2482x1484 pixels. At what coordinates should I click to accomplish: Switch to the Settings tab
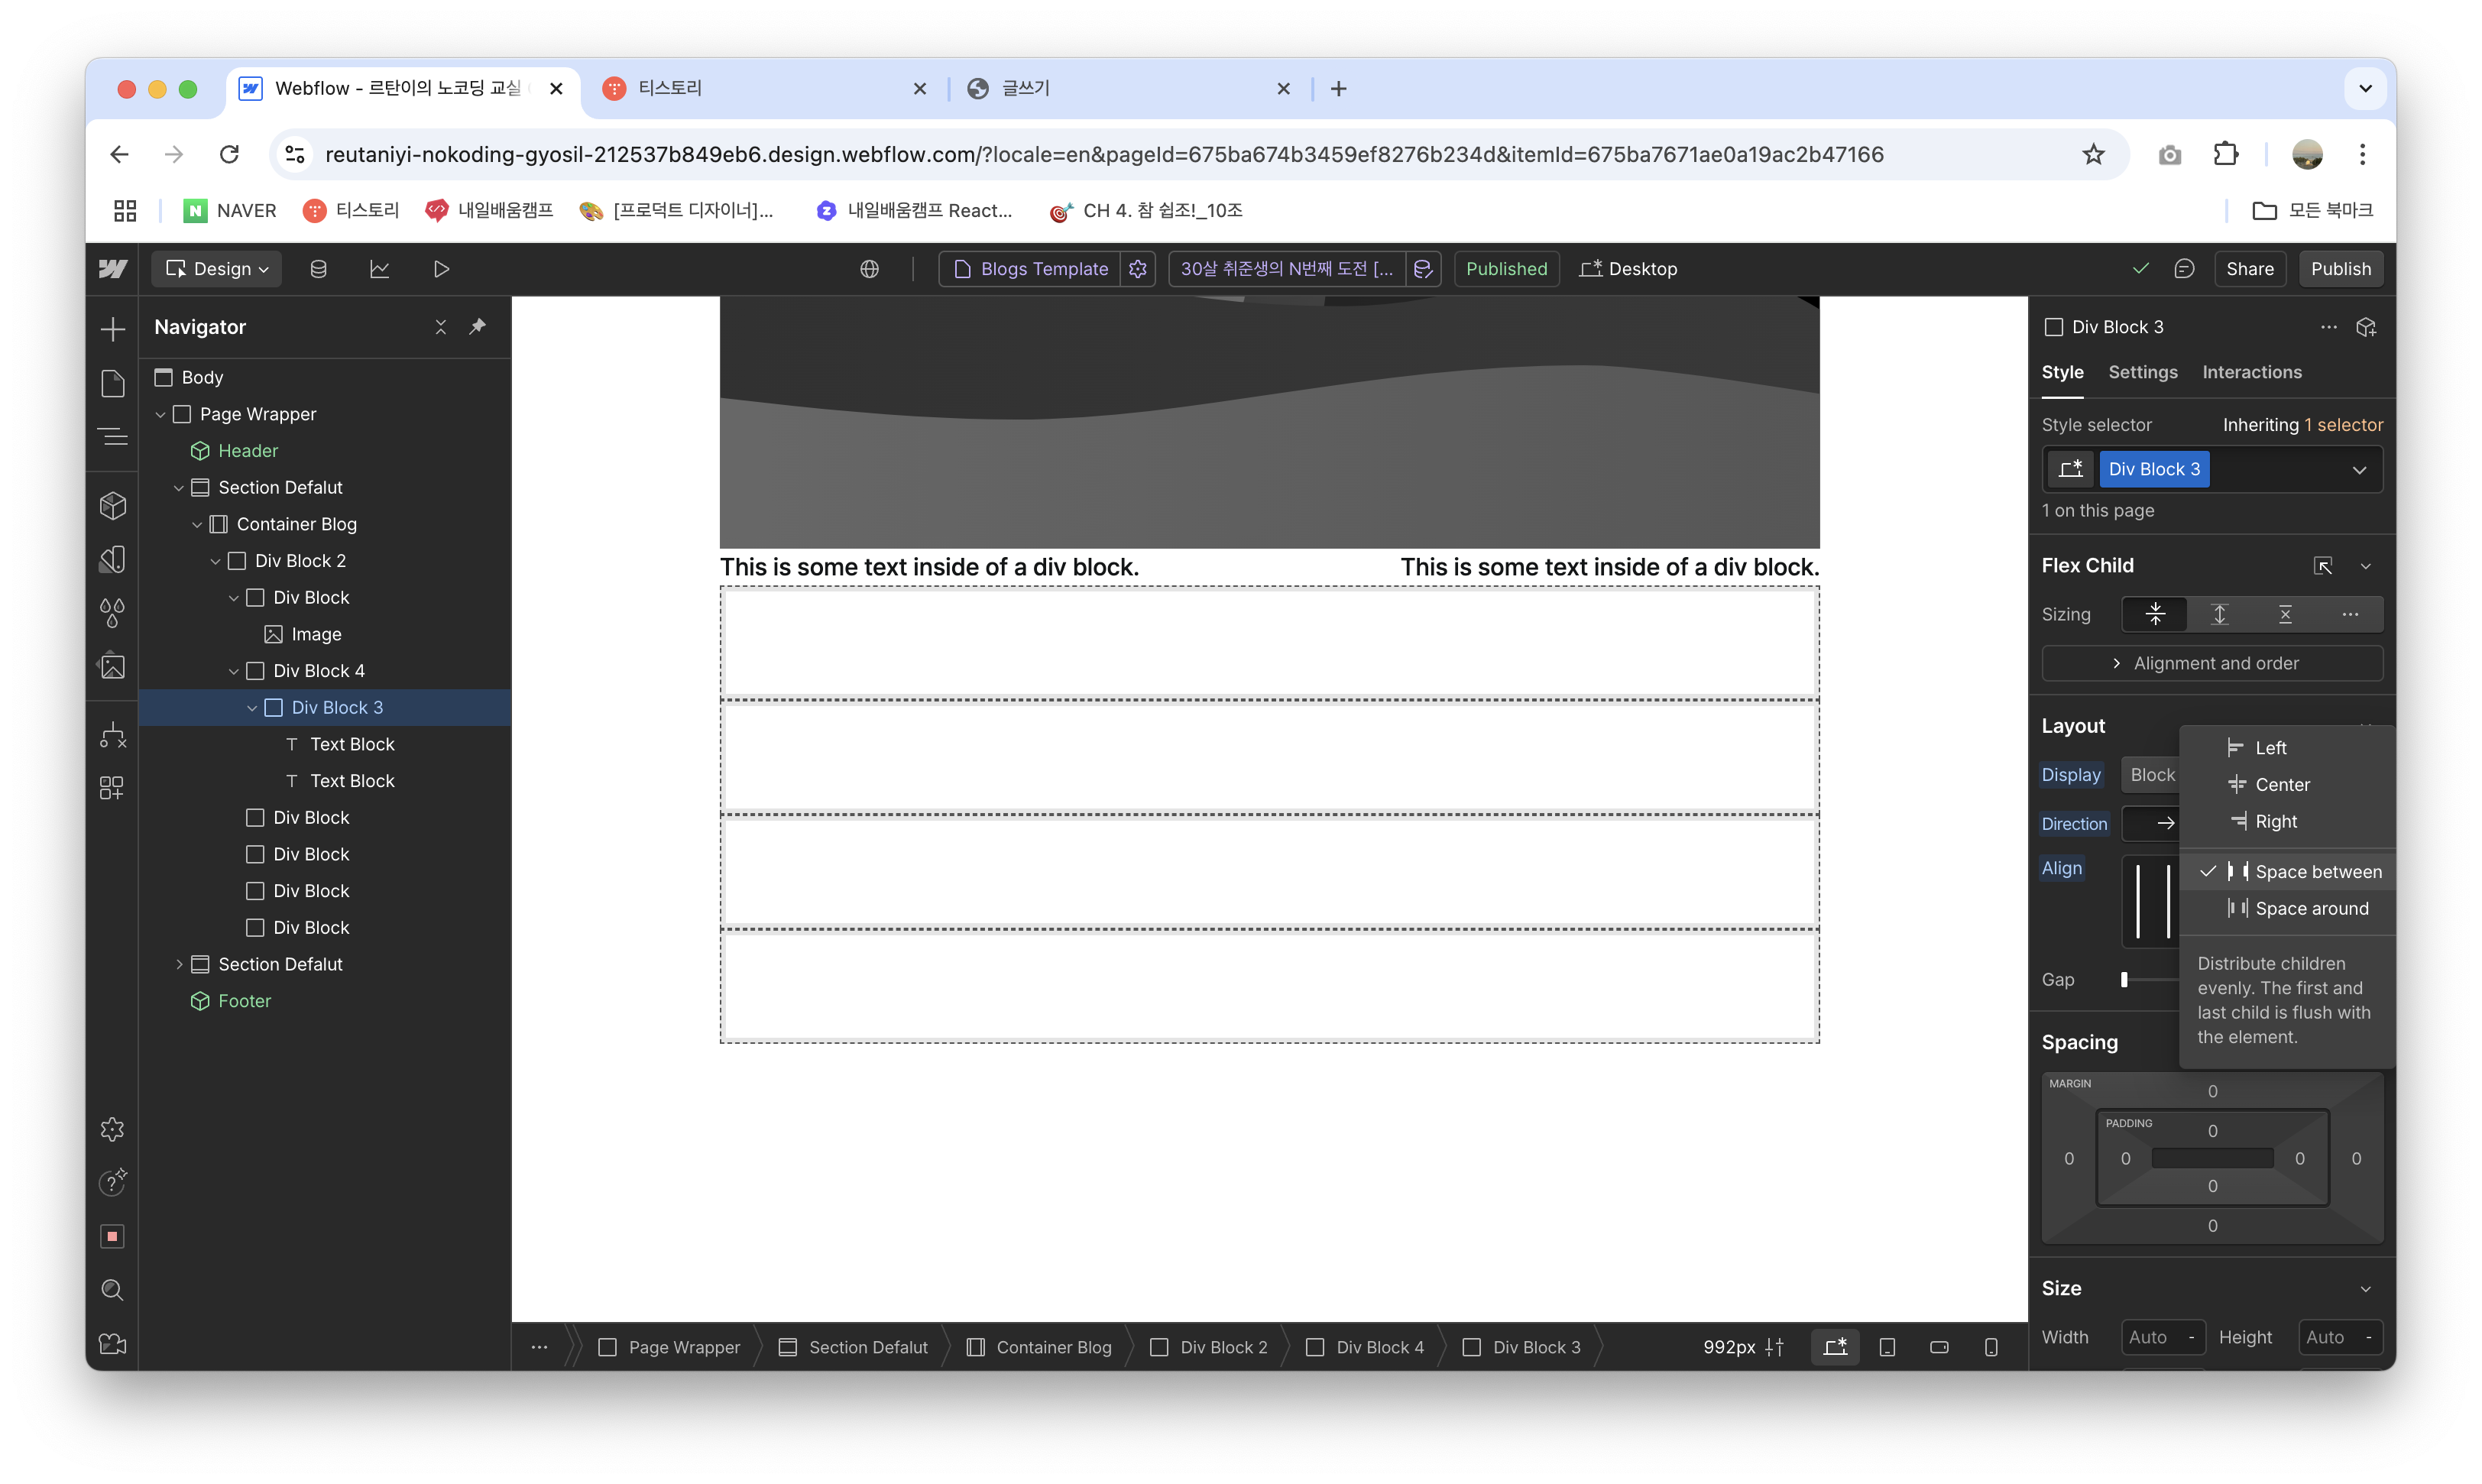2142,372
